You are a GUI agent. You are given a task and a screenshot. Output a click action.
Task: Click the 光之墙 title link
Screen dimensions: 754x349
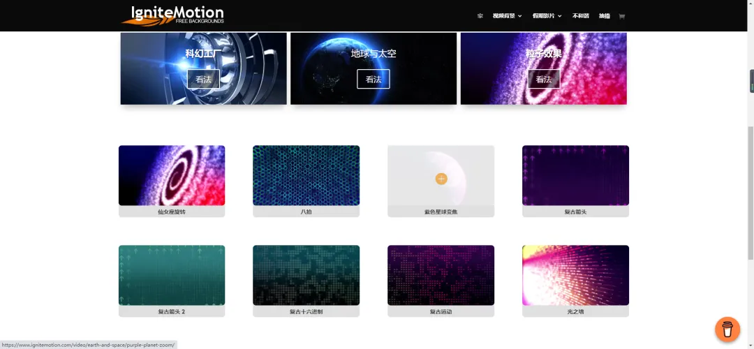tap(575, 311)
